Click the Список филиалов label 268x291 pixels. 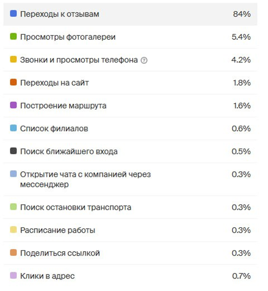coord(54,128)
